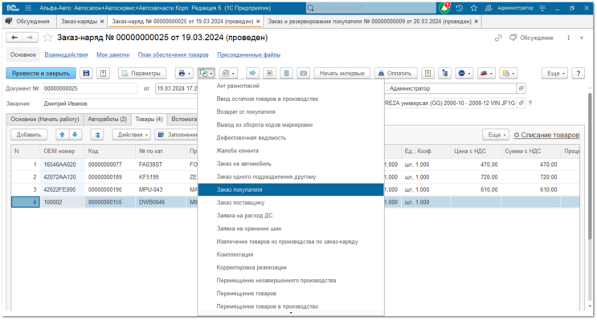Viewport: 597px width, 320px height.
Task: Move row up with blue up arrow
Action: tap(62, 135)
